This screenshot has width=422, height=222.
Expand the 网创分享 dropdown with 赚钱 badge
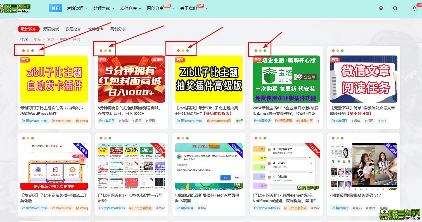161,8
